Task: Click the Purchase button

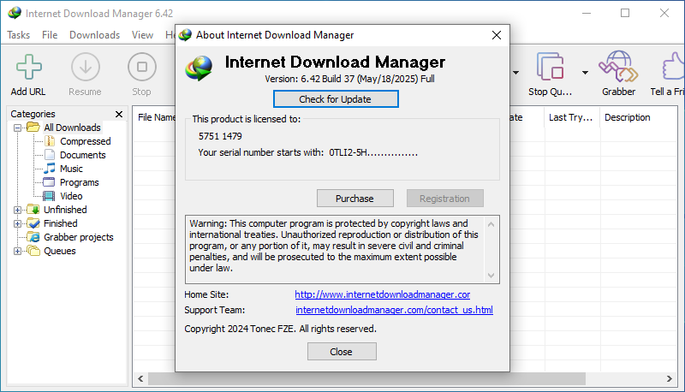Action: [x=354, y=199]
